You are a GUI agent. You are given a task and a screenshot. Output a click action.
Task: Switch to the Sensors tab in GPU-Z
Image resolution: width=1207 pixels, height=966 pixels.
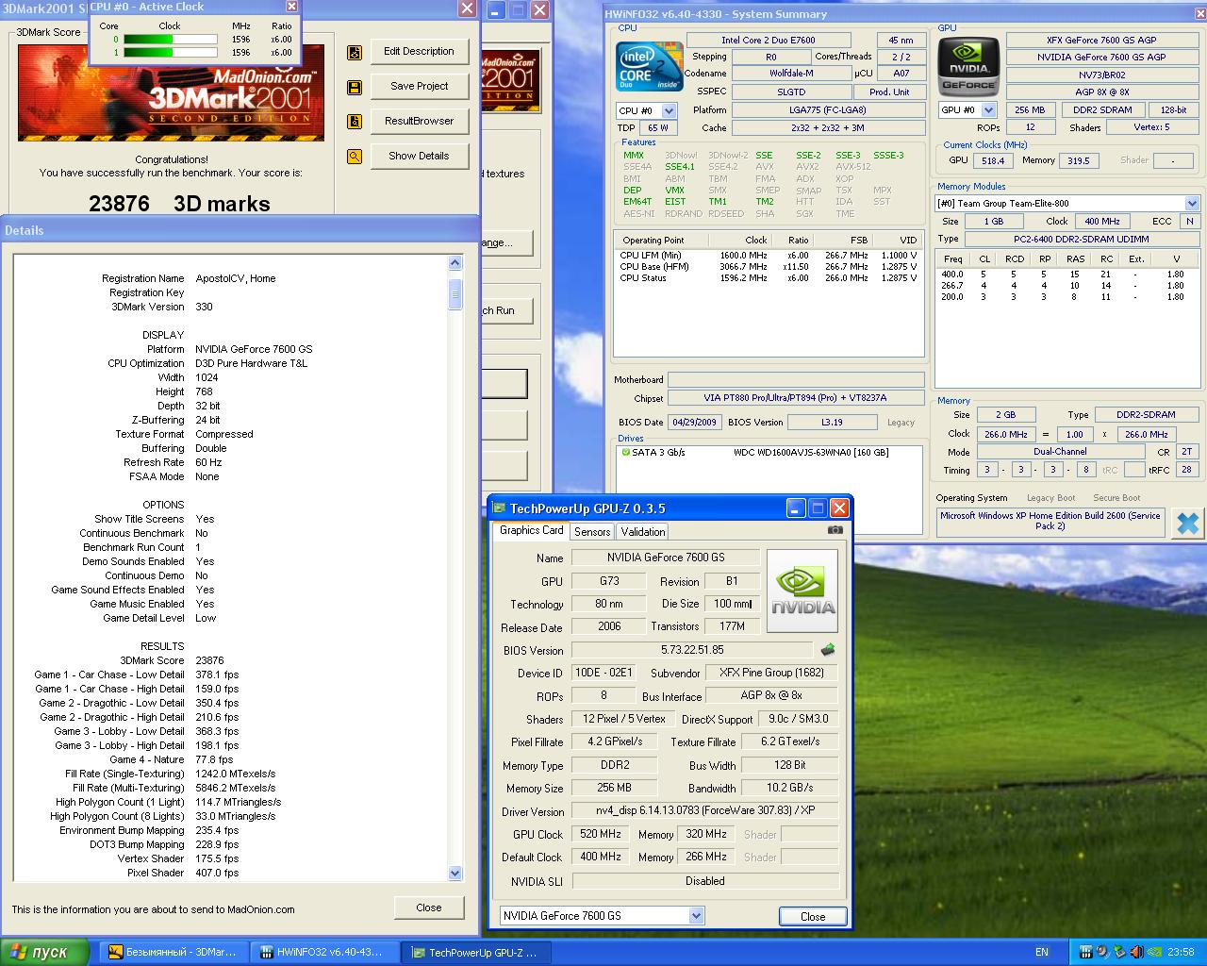click(592, 532)
